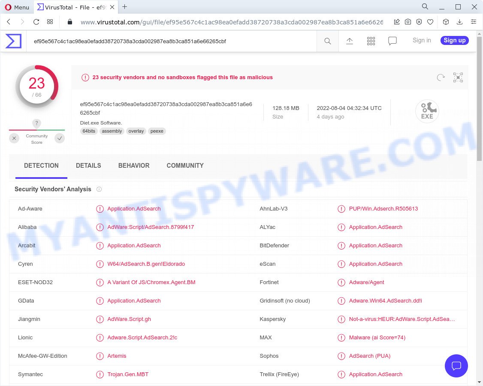
Task: Switch to the DETECTION tab
Action: 41,166
